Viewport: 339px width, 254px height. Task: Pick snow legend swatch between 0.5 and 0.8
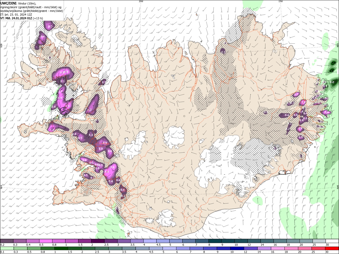point(46,241)
